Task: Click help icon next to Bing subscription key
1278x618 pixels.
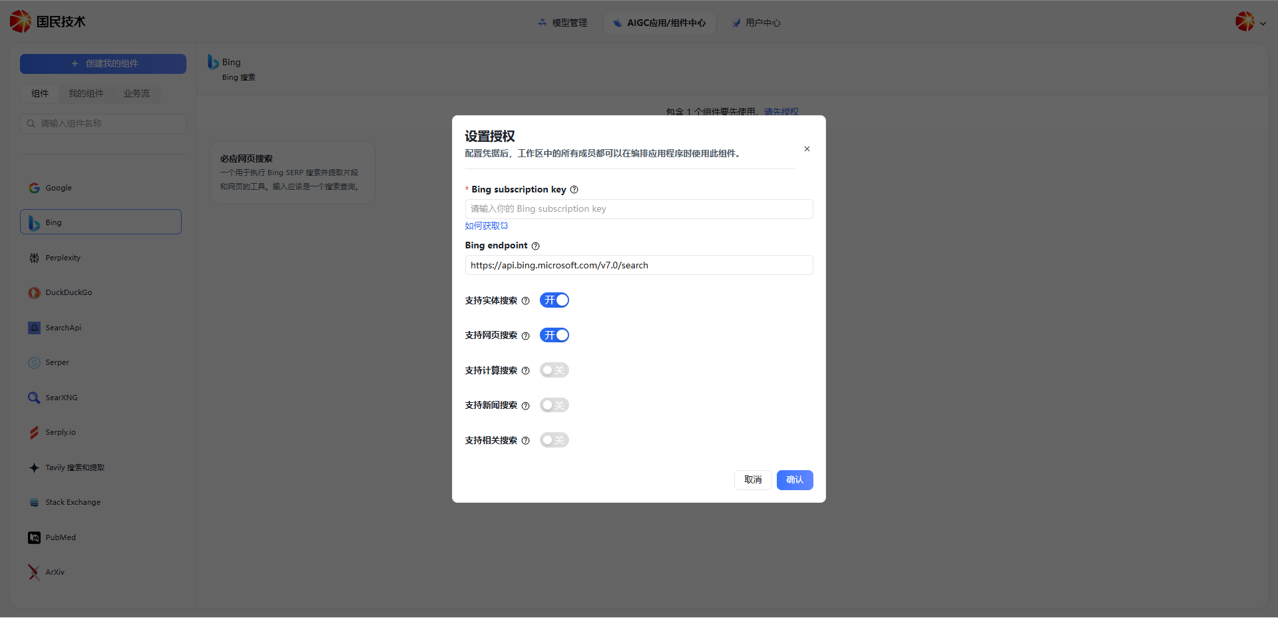Action: (574, 190)
